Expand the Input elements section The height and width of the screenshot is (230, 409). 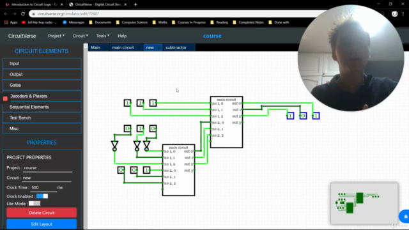point(42,64)
